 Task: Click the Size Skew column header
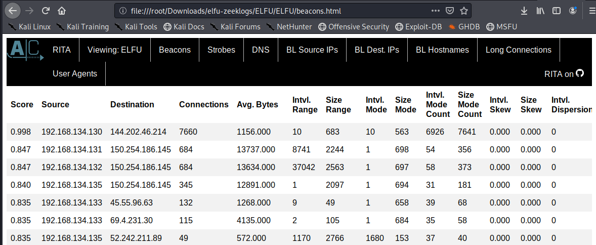tap(531, 105)
